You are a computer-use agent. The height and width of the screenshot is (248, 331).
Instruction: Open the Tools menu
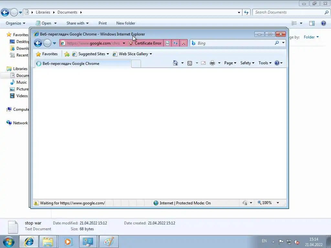click(265, 63)
